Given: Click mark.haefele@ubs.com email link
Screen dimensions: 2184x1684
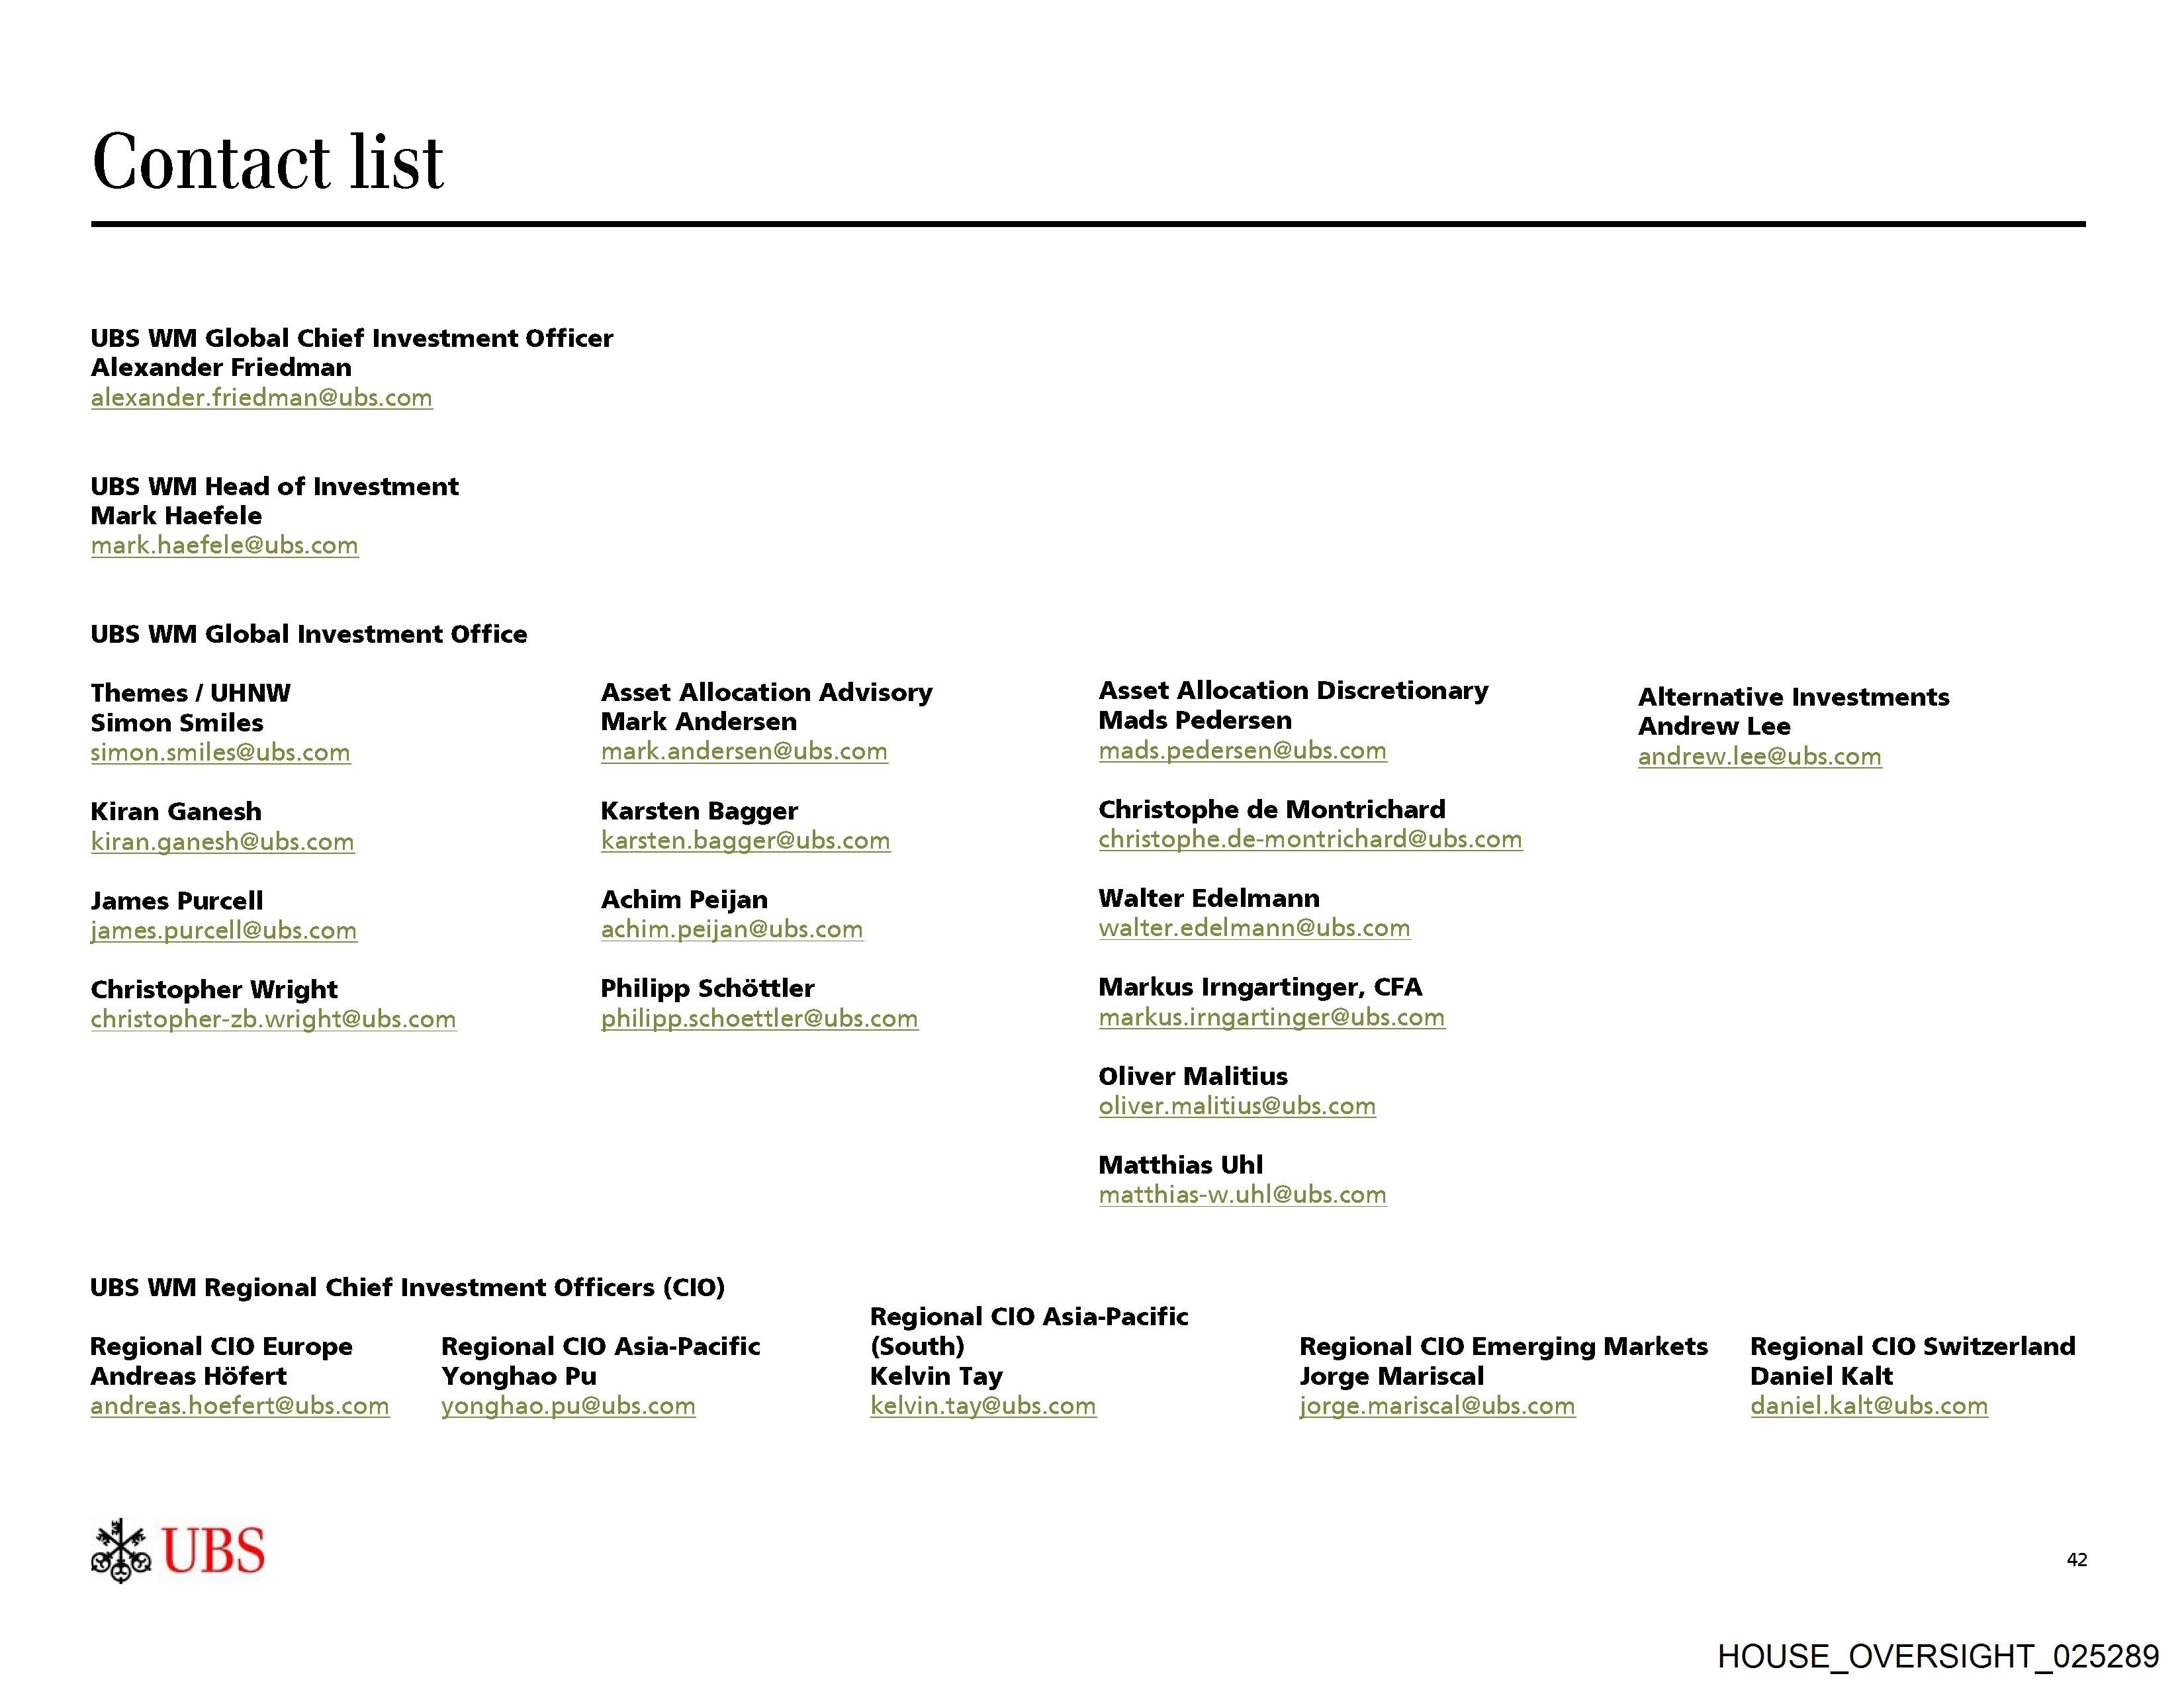Looking at the screenshot, I should (224, 546).
